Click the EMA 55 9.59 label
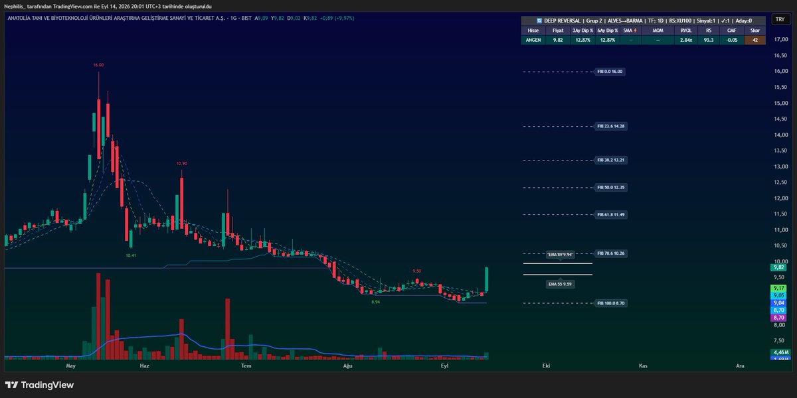This screenshot has width=797, height=398. [560, 284]
